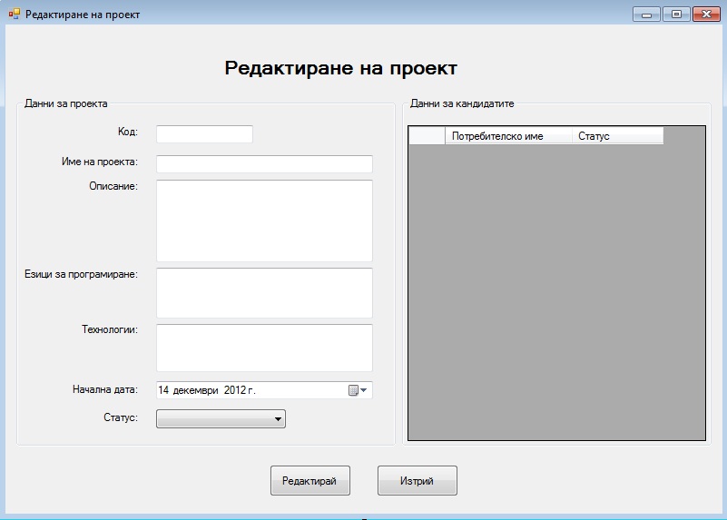Open the calendar picker for Начална дата
The image size is (727, 520).
click(x=358, y=390)
